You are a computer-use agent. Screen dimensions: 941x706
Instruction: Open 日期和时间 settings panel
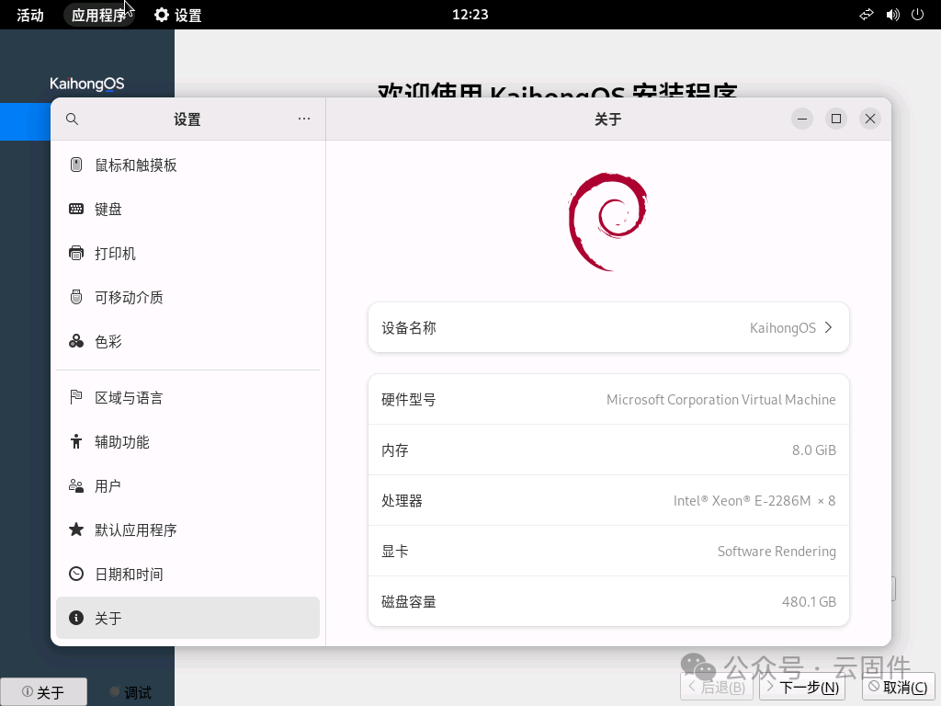click(187, 574)
